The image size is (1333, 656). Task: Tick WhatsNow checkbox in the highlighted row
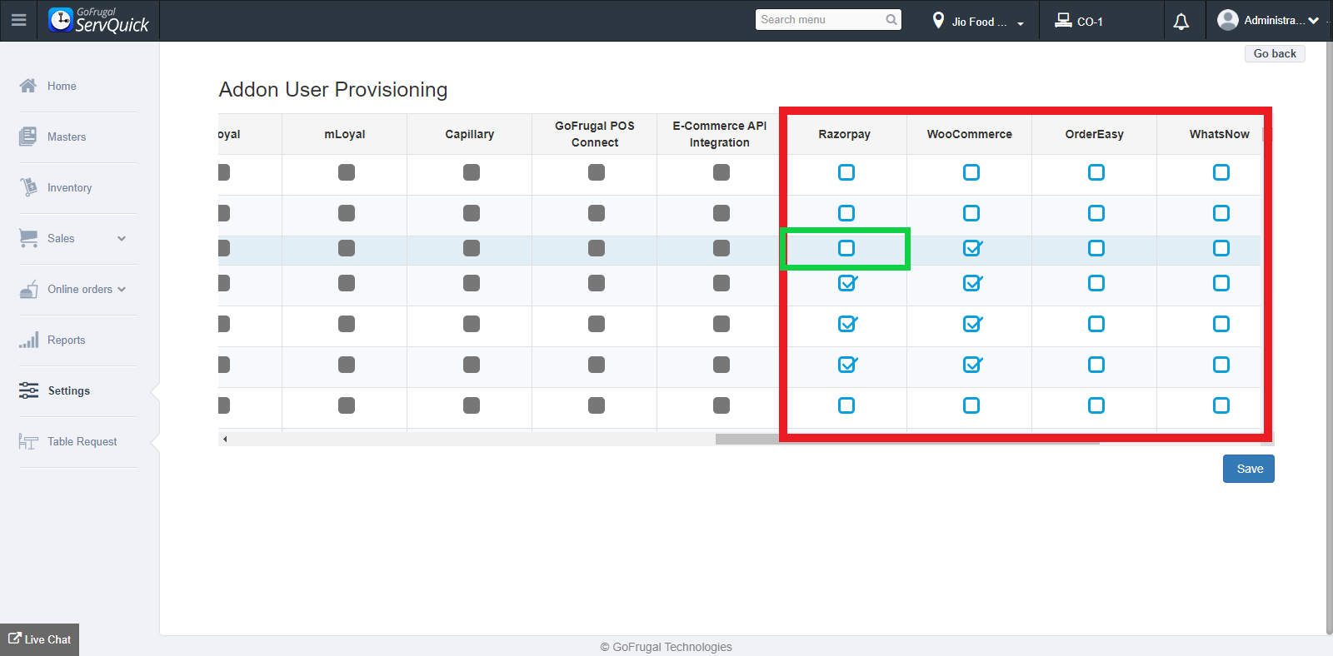coord(1221,248)
